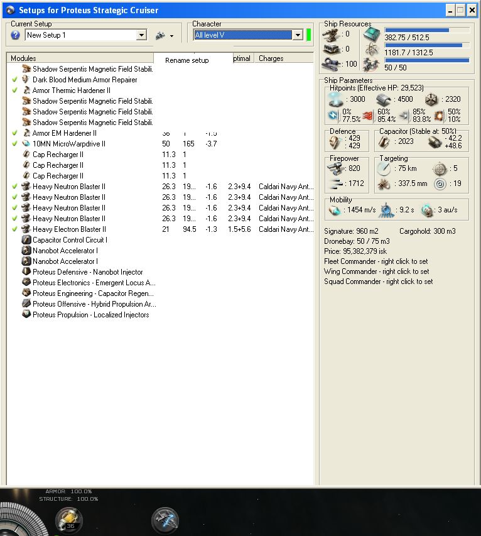Click the green skill status indicator
This screenshot has height=536, width=481.
309,35
